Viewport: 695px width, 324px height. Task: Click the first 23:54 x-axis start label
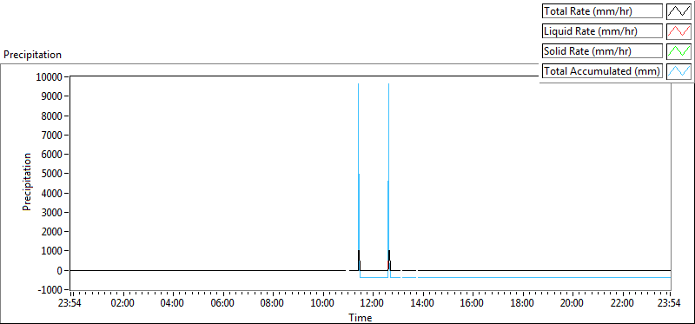pyautogui.click(x=72, y=304)
